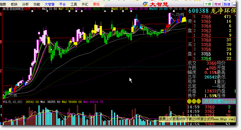
Task: Open the 分析 menu
Action: [25, 4]
